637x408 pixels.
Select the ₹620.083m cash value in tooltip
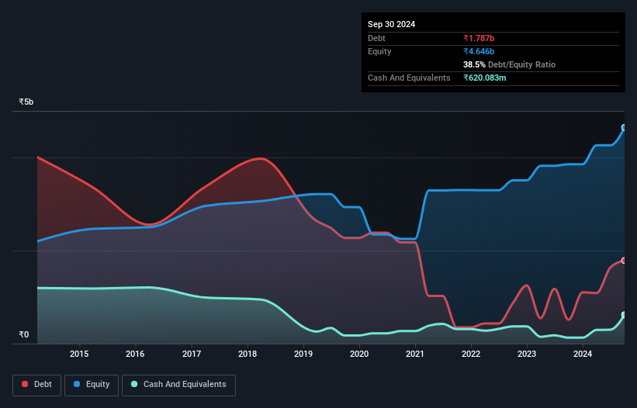tap(485, 78)
